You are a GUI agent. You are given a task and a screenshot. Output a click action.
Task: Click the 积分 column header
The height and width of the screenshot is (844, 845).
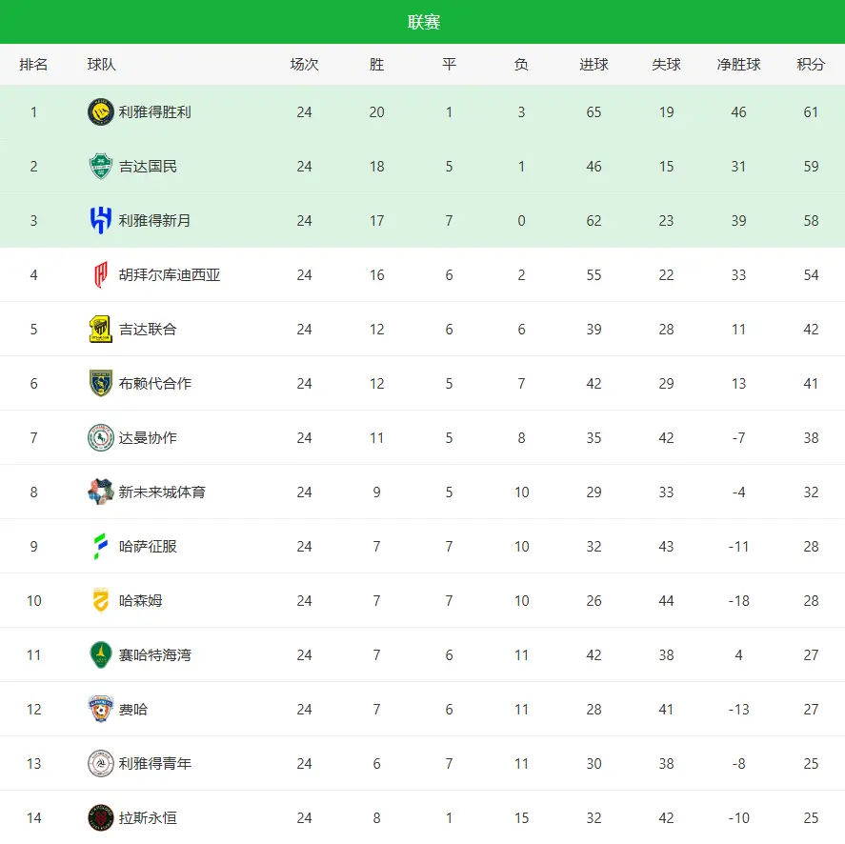(x=811, y=65)
